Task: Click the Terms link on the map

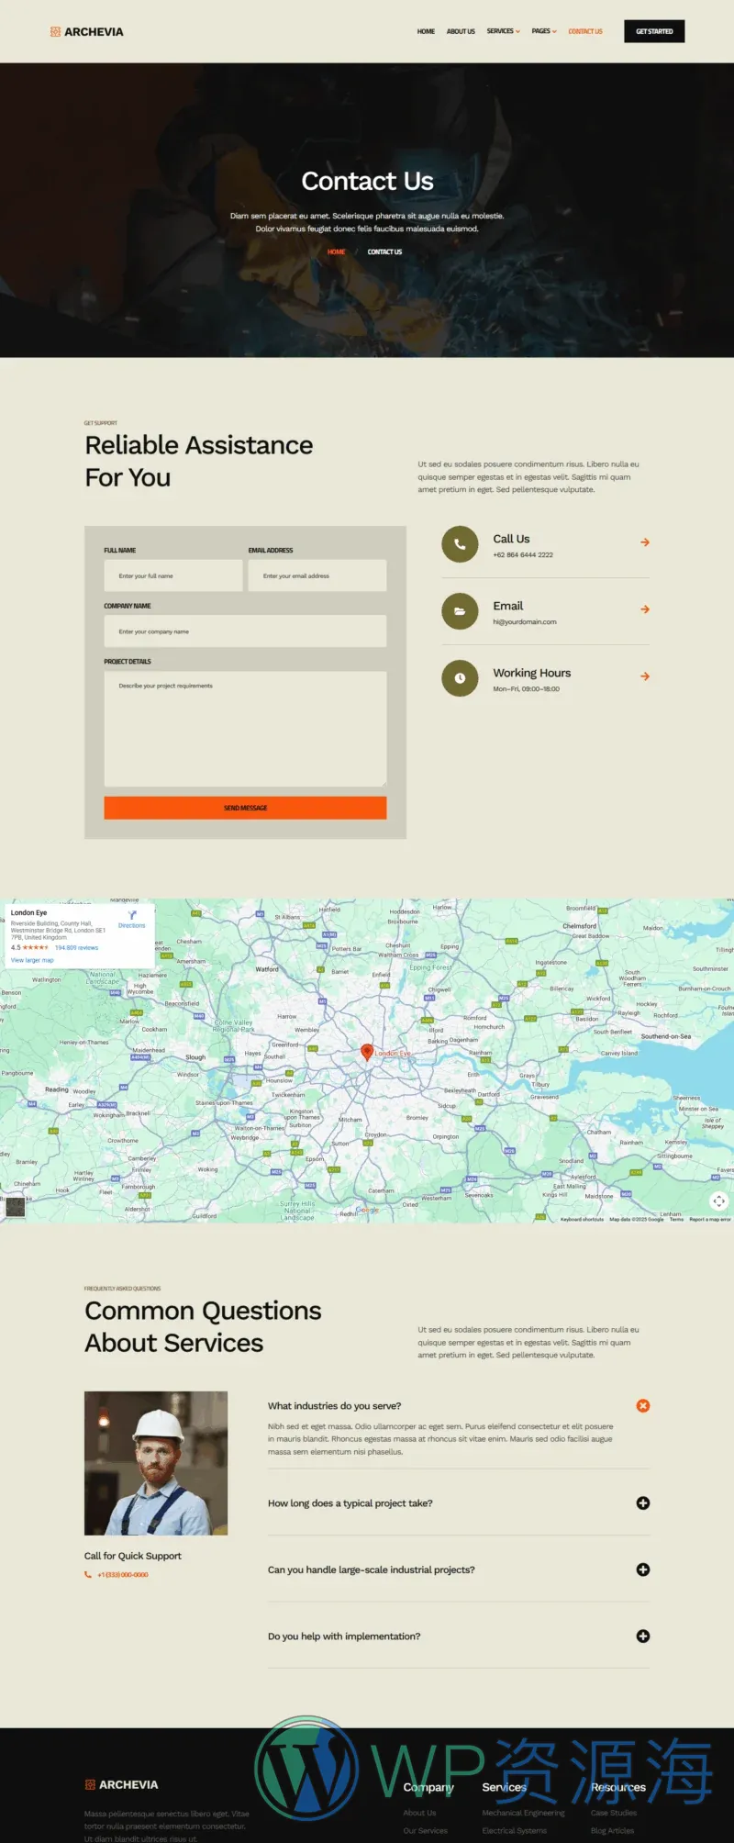Action: point(676,1219)
